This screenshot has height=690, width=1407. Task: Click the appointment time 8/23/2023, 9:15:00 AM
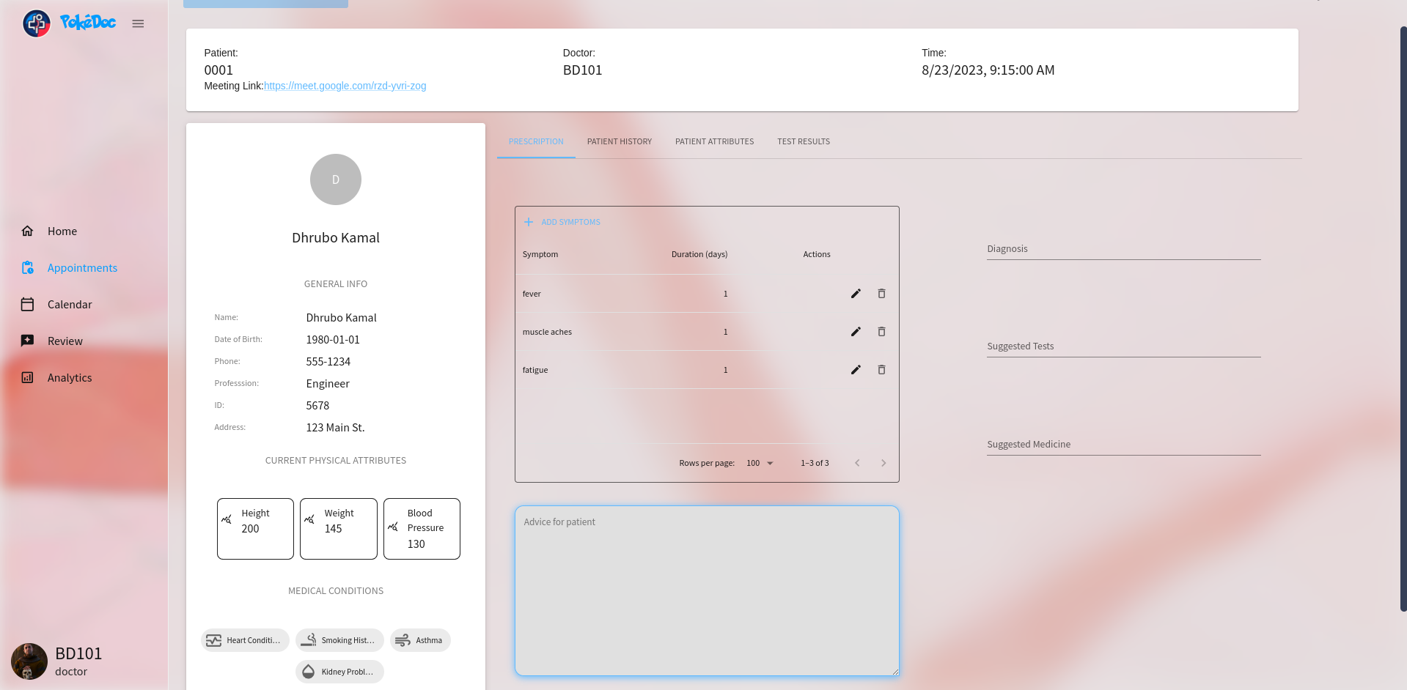[x=988, y=70]
